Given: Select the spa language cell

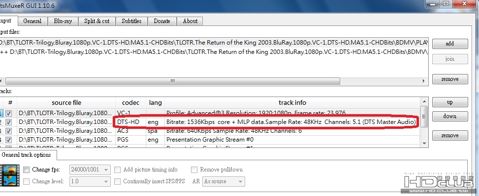Looking at the screenshot, I should [155, 131].
